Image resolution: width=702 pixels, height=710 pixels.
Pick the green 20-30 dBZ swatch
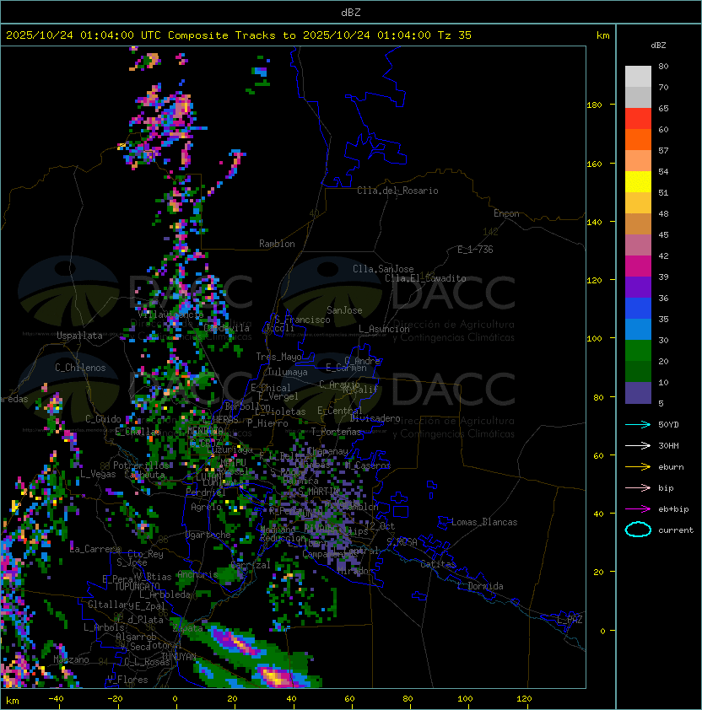[638, 351]
